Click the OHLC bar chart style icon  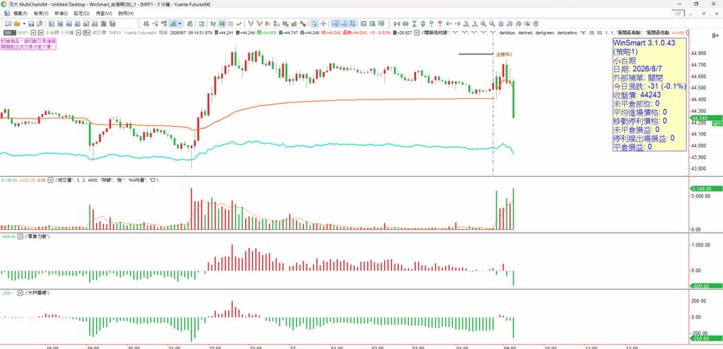(x=213, y=23)
